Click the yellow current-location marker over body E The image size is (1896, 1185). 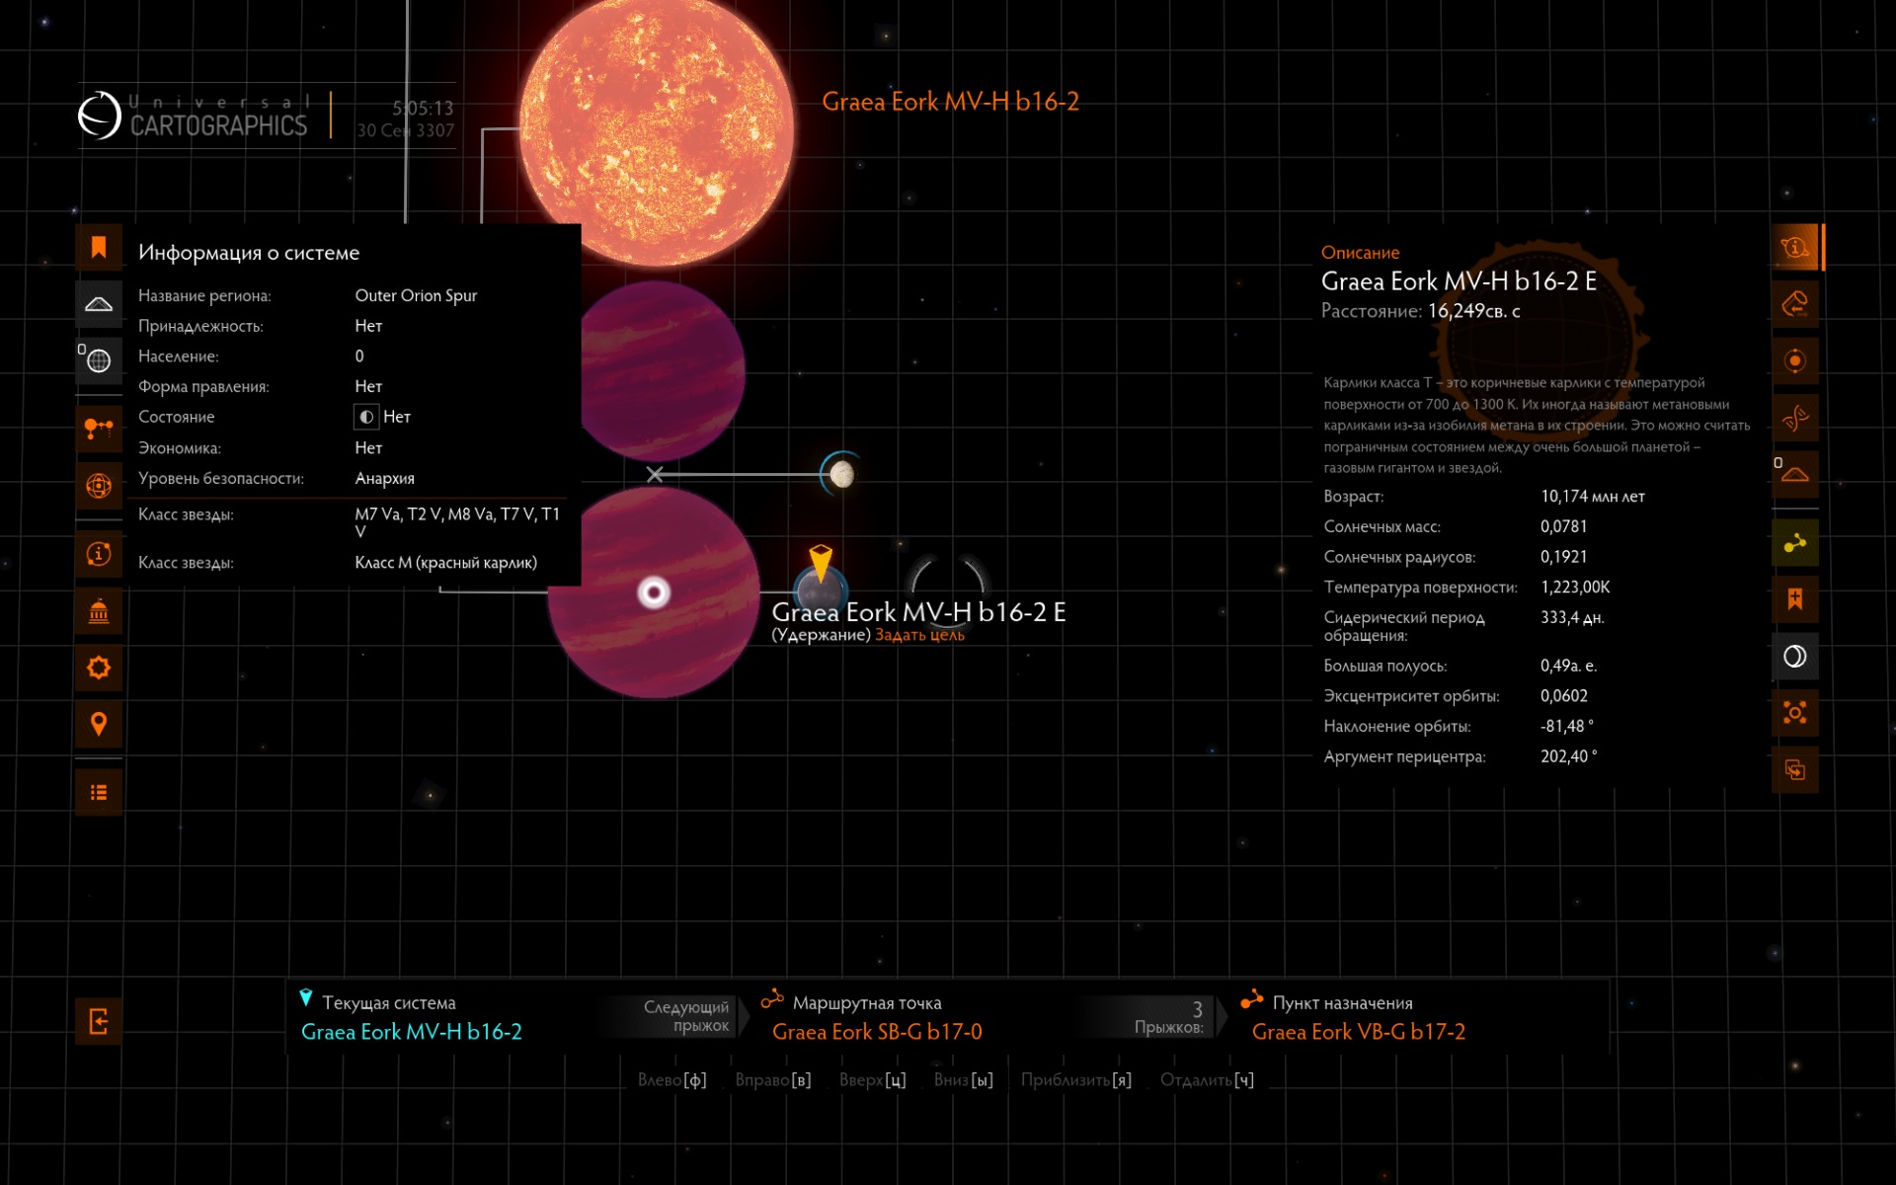tap(821, 562)
